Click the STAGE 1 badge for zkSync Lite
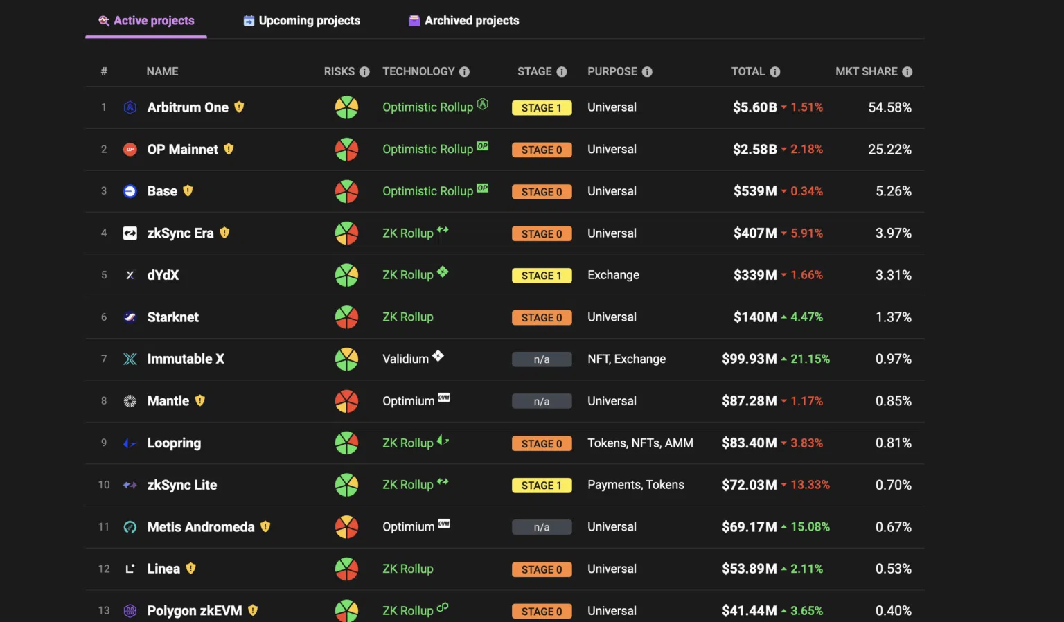The image size is (1064, 622). coord(542,486)
